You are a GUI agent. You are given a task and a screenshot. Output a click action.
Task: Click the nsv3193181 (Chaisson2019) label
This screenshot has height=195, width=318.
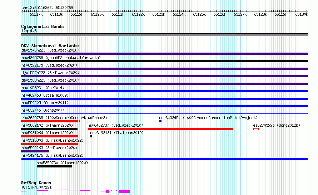coord(117,133)
